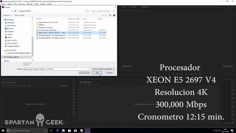The width and height of the screenshot is (236, 133).
Task: Open the Ayuda menu
Action: point(49,4)
